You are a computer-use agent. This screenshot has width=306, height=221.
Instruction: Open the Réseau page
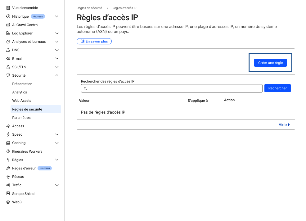tap(18, 177)
